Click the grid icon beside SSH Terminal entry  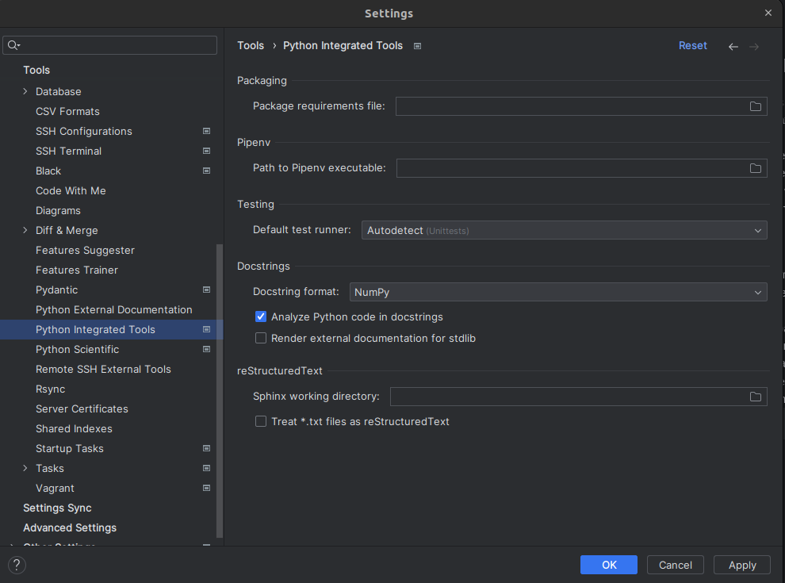206,151
